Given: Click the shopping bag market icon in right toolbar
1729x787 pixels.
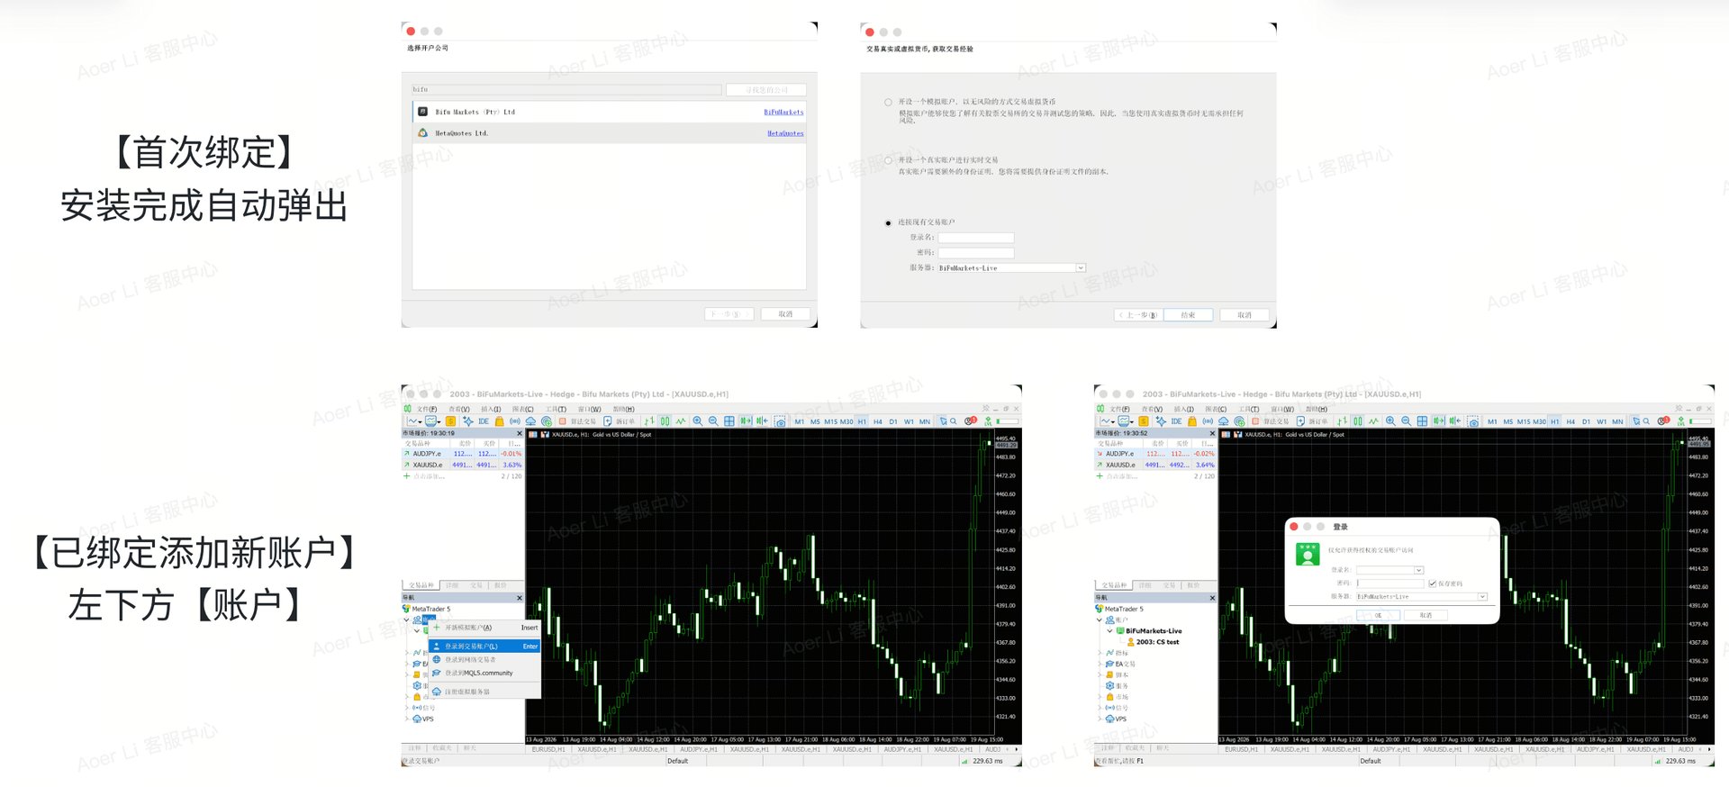Looking at the screenshot, I should pyautogui.click(x=1191, y=421).
